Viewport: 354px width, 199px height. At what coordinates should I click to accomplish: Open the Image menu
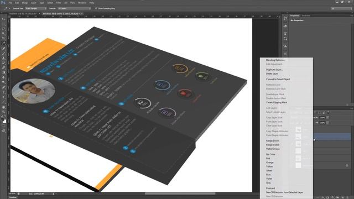pos(24,3)
